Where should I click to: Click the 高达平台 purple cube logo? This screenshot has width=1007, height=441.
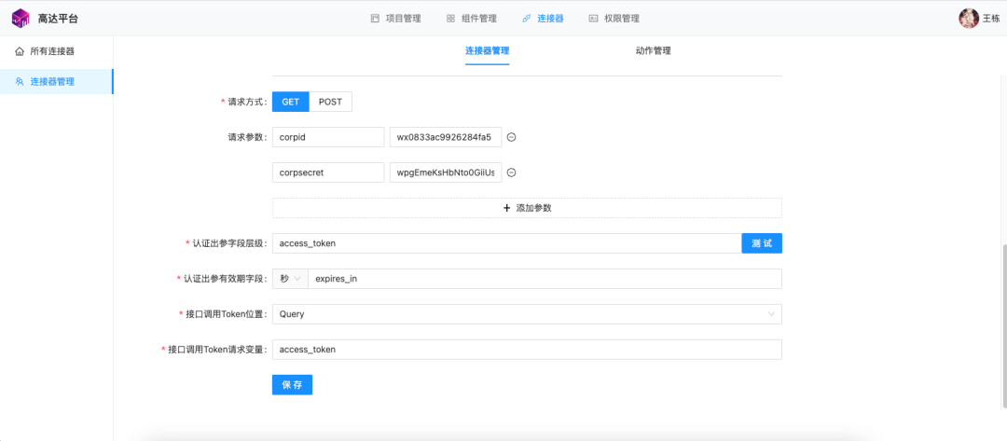click(21, 18)
